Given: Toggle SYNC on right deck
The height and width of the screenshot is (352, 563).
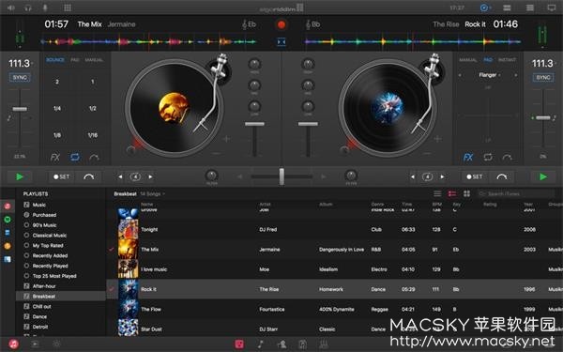Looking at the screenshot, I should click(543, 78).
